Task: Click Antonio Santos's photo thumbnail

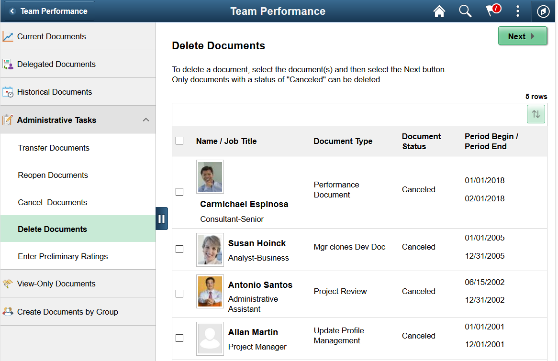Action: tap(210, 291)
